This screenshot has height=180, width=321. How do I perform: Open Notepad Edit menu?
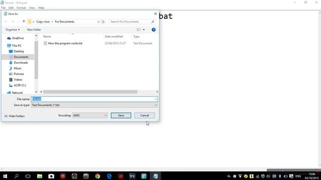[x=11, y=8]
